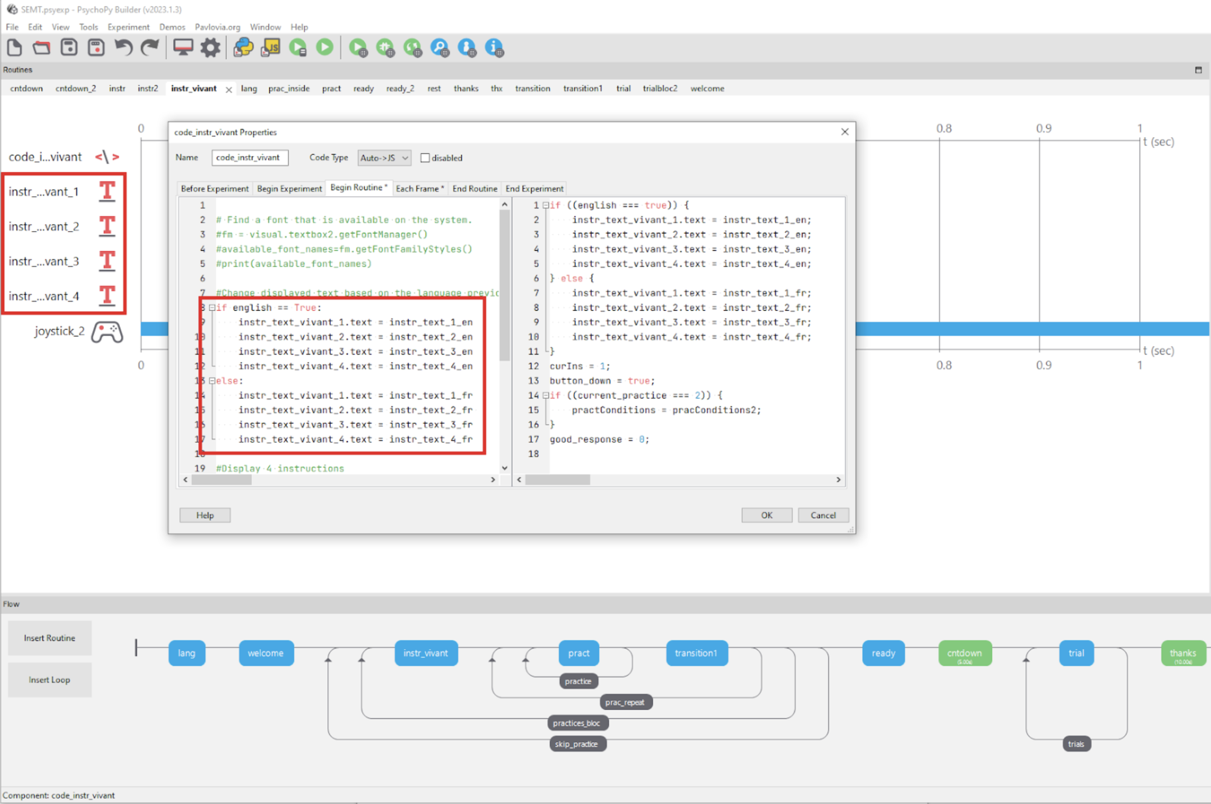Open the Pavlovia user login icon
The image size is (1211, 804).
point(467,48)
